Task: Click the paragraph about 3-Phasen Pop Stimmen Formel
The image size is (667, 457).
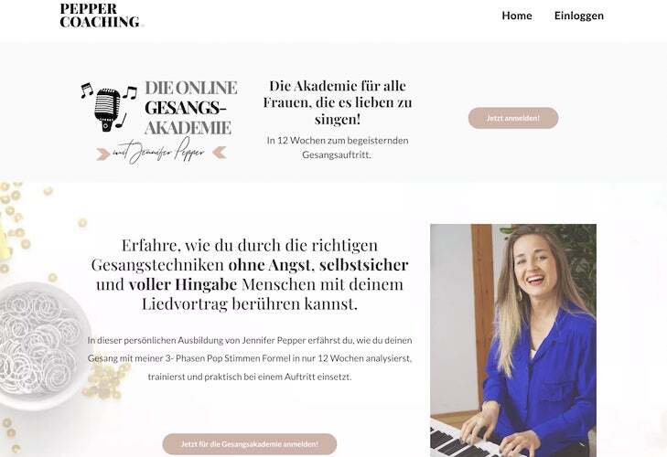Action: tap(250, 358)
